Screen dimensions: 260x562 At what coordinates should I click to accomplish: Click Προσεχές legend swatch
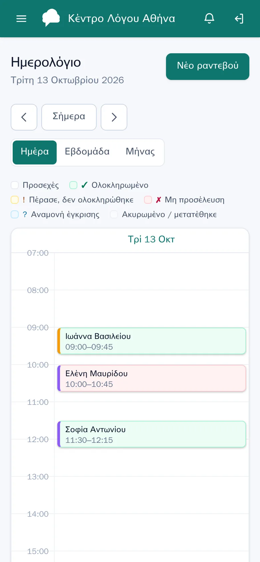(15, 185)
